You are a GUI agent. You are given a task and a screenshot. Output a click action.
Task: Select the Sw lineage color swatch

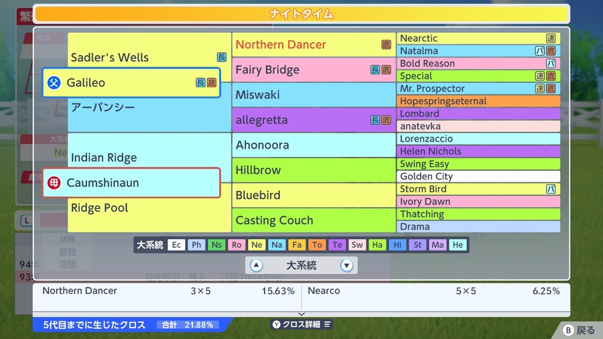(x=357, y=245)
